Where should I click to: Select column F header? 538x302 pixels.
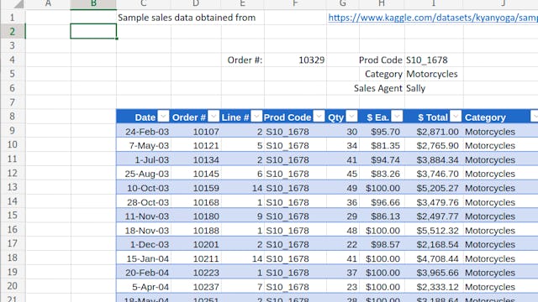(x=295, y=4)
